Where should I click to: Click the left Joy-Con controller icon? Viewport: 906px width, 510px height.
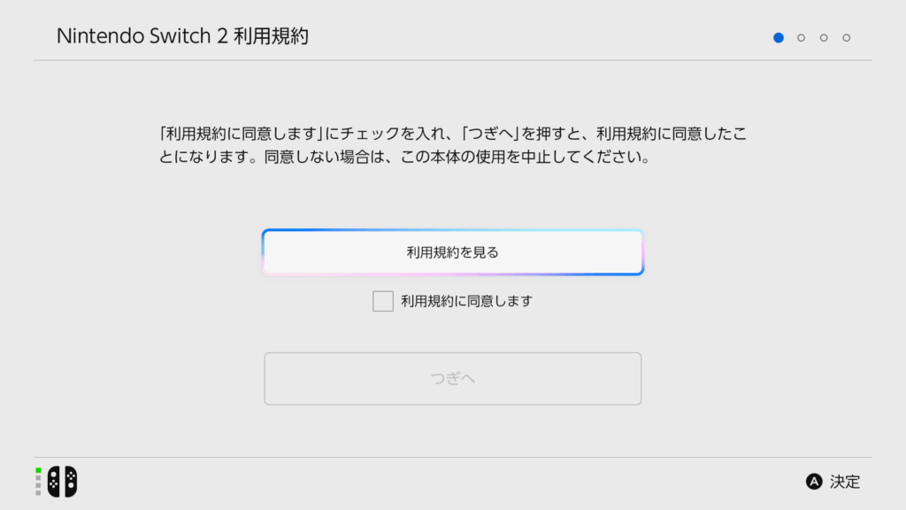point(54,481)
